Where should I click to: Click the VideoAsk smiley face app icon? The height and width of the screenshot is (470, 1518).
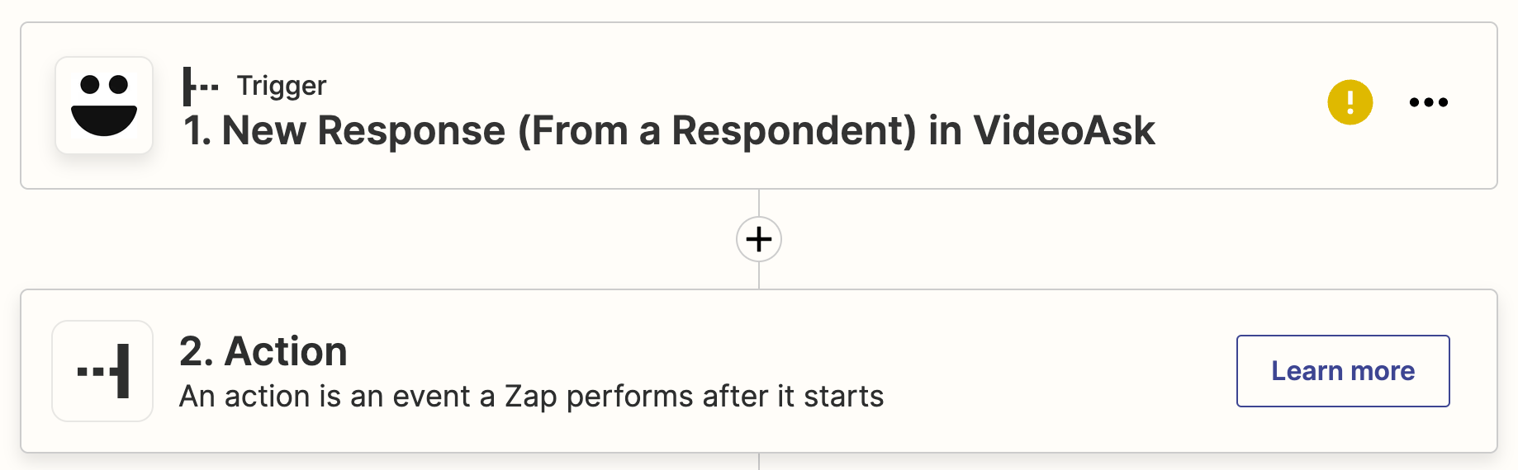[x=104, y=106]
